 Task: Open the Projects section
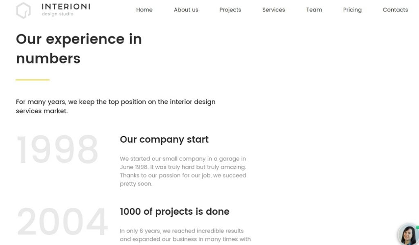coord(230,9)
